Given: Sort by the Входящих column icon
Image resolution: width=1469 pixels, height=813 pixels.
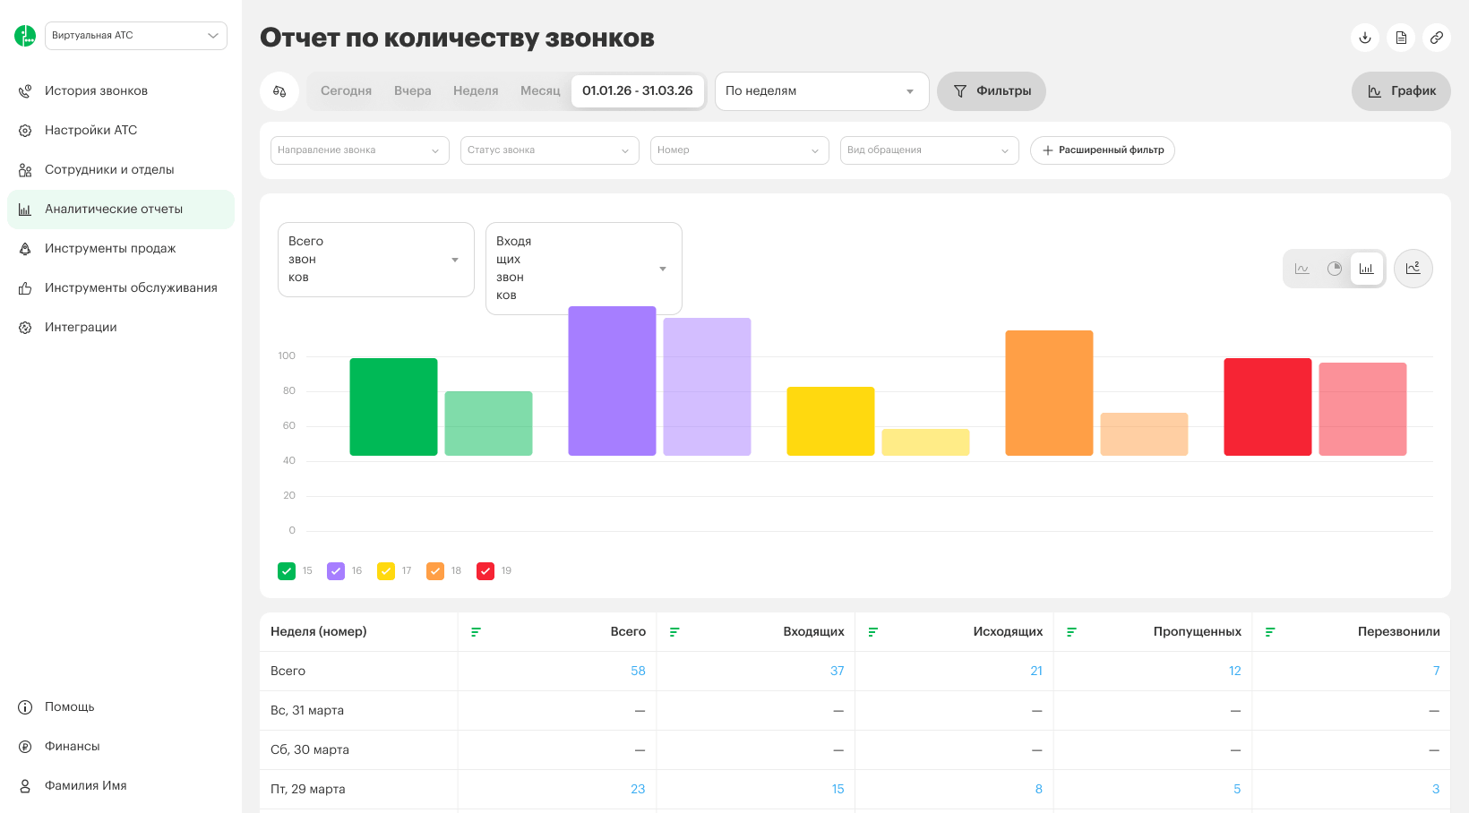Looking at the screenshot, I should 674,632.
